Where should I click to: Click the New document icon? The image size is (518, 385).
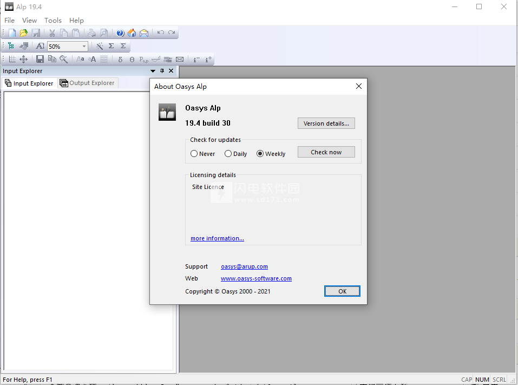click(12, 32)
